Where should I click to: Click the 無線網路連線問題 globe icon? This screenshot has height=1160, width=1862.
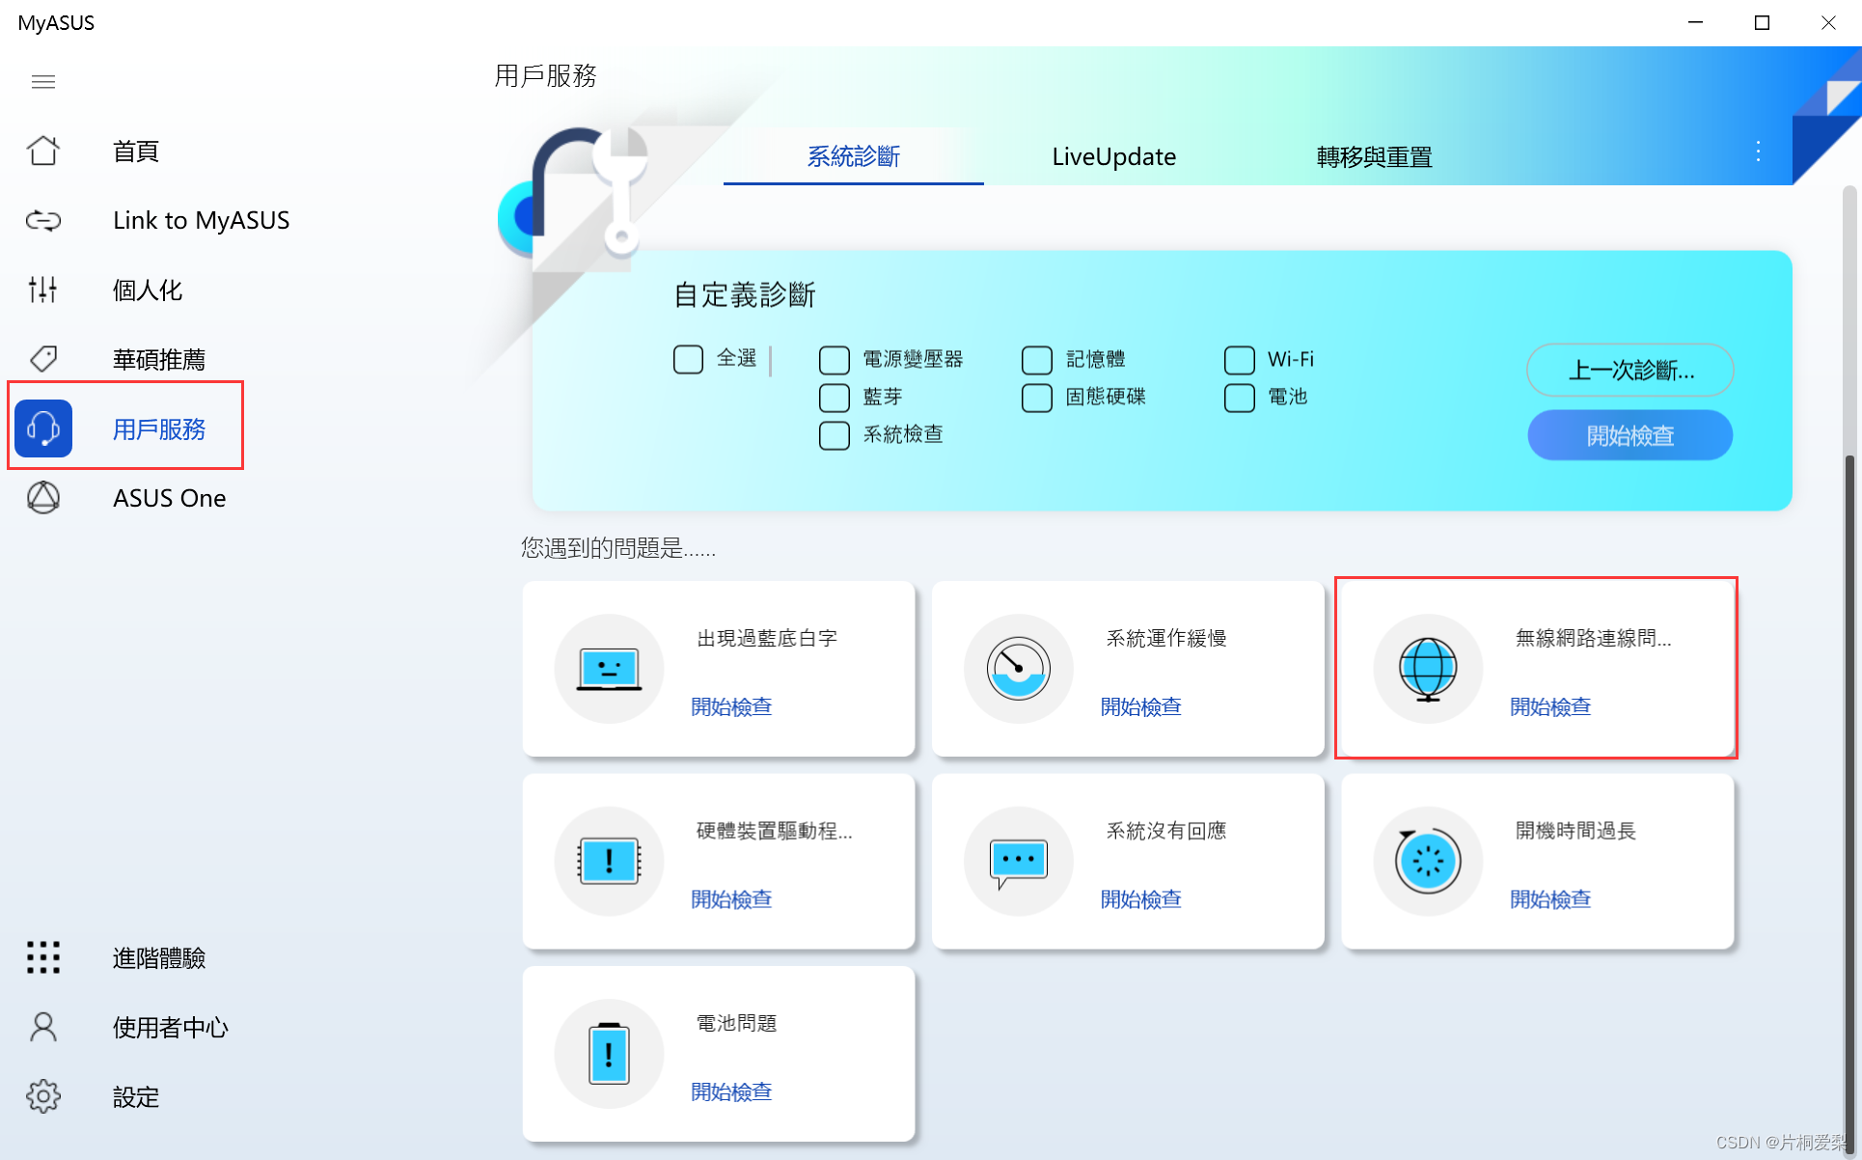[x=1427, y=668]
